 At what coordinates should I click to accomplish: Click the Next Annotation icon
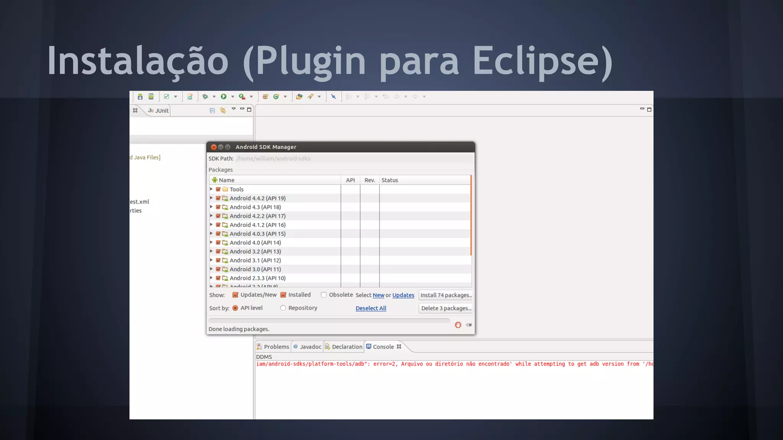[348, 97]
